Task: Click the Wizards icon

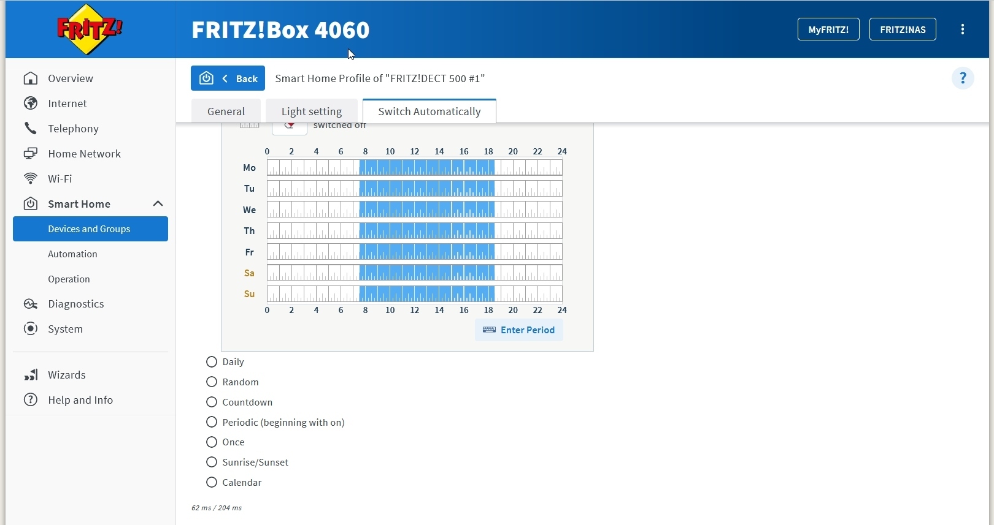Action: 31,375
